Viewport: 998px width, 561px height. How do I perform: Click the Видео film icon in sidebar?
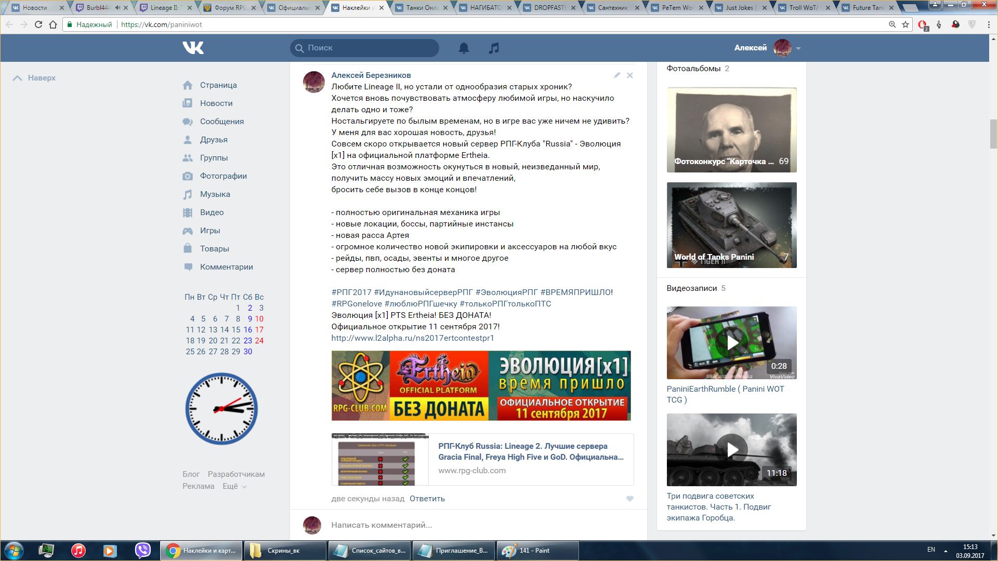(x=188, y=212)
